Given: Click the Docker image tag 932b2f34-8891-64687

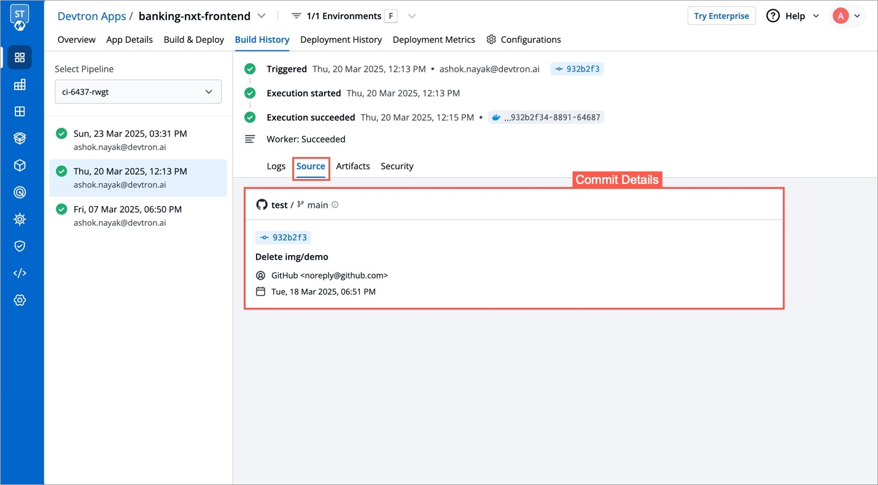Looking at the screenshot, I should coord(546,117).
